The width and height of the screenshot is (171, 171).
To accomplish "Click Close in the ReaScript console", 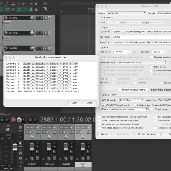I will pos(90,103).
